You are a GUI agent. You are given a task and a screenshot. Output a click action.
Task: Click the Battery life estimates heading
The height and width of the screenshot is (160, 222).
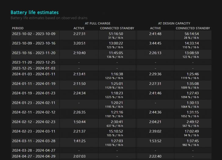(34, 13)
